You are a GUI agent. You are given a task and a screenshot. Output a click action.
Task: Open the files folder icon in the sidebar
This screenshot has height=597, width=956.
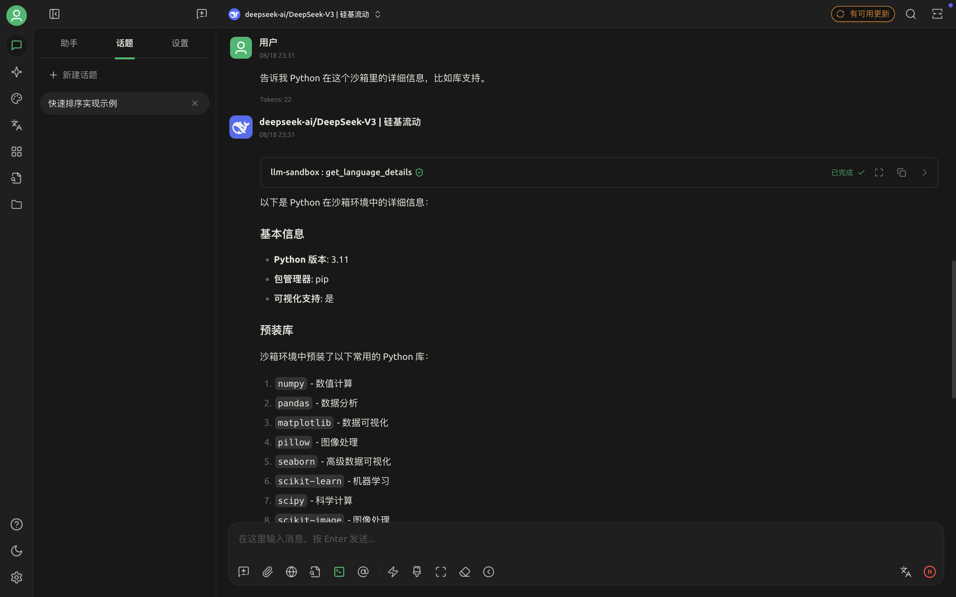16,205
